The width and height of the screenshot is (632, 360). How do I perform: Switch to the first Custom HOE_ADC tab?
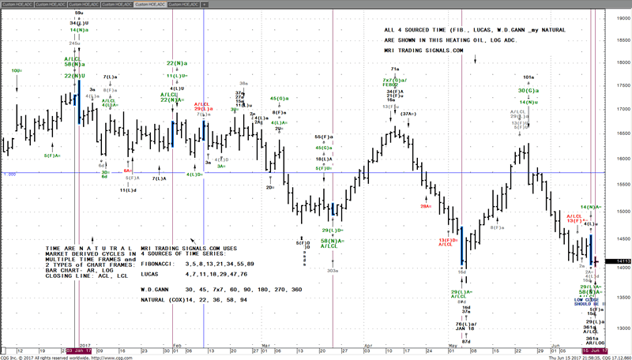[17, 4]
